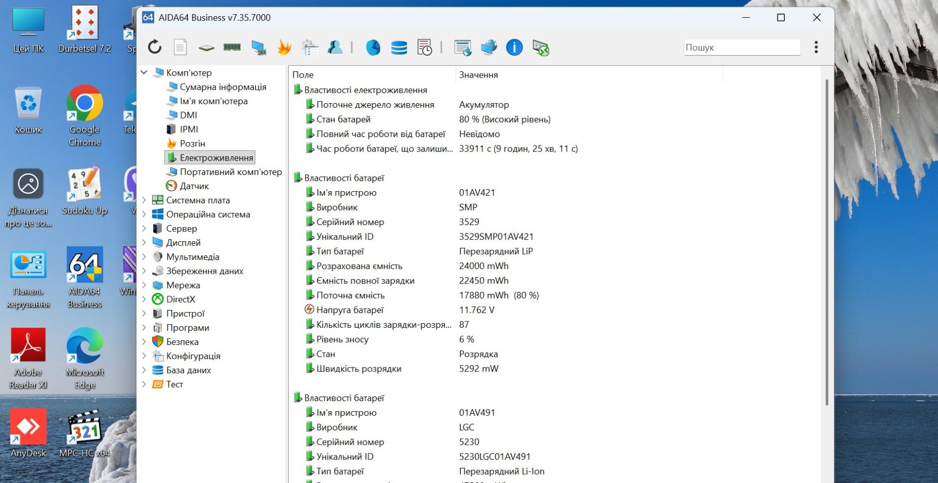938x483 pixels.
Task: Click the Microsoft Edge desktop icon
Action: (84, 359)
